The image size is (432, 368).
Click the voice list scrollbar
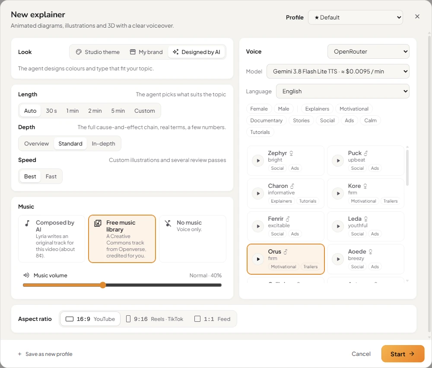click(407, 168)
